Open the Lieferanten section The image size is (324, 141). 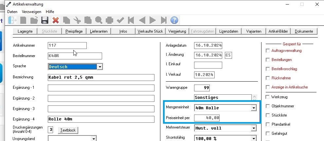click(x=99, y=31)
